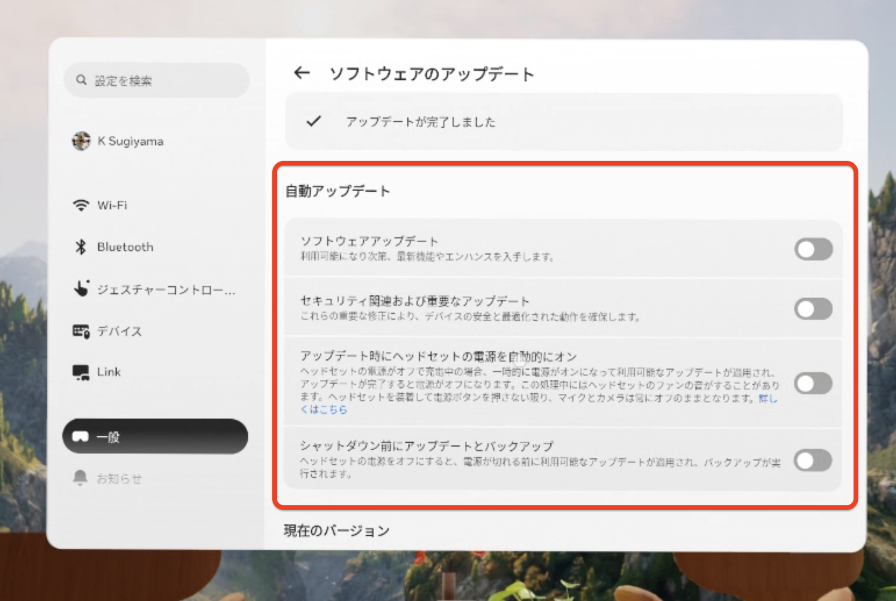The height and width of the screenshot is (601, 896).
Task: Open the 詳しくはこちら learn more link
Action: (324, 410)
